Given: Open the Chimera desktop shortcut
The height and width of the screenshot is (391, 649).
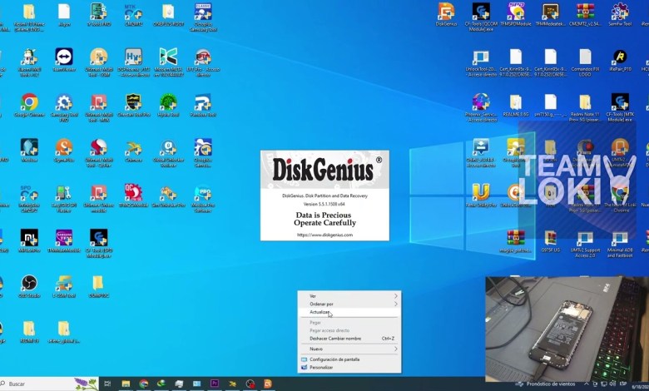Looking at the screenshot, I should (x=133, y=148).
